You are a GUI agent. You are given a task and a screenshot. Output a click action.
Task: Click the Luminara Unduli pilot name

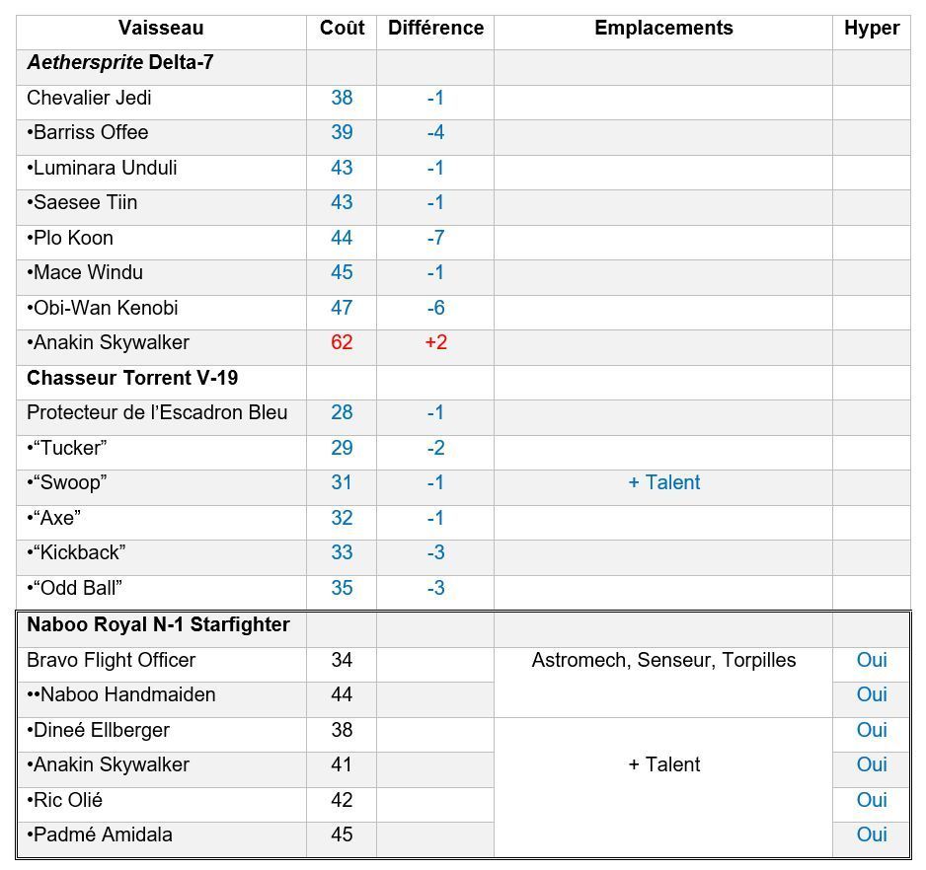point(102,168)
